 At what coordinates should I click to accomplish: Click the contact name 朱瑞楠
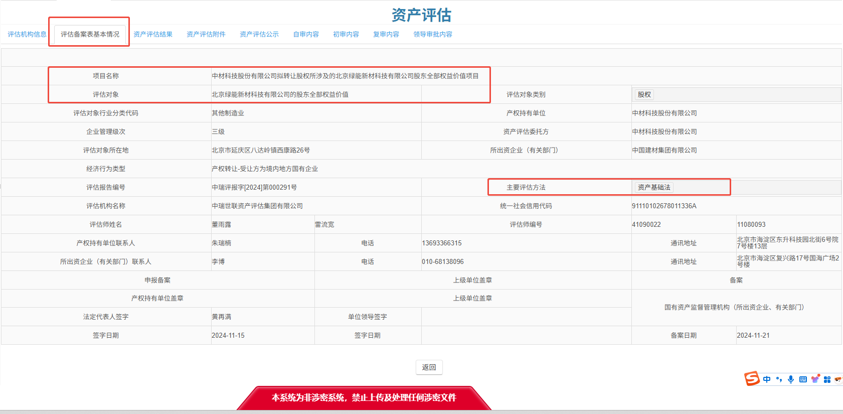pyautogui.click(x=221, y=243)
